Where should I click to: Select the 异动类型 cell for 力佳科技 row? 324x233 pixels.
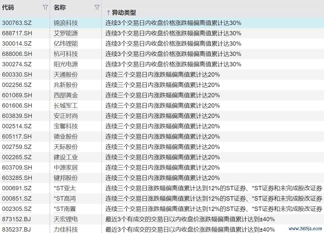pyautogui.click(x=190, y=229)
